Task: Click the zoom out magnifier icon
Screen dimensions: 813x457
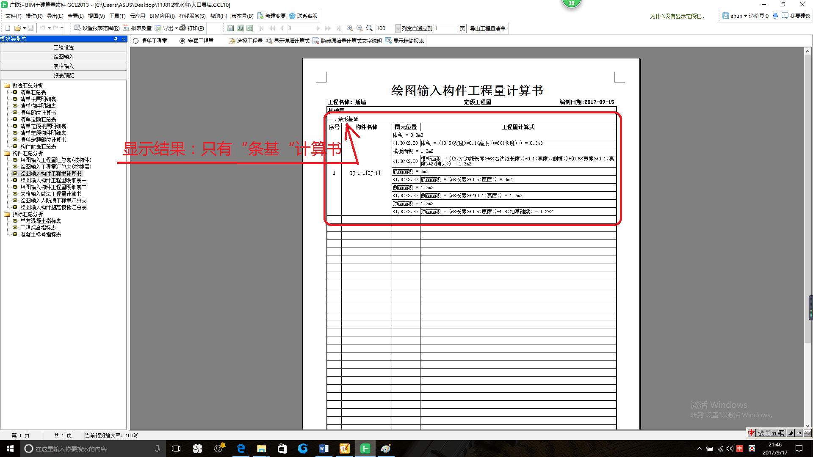Action: click(x=359, y=28)
